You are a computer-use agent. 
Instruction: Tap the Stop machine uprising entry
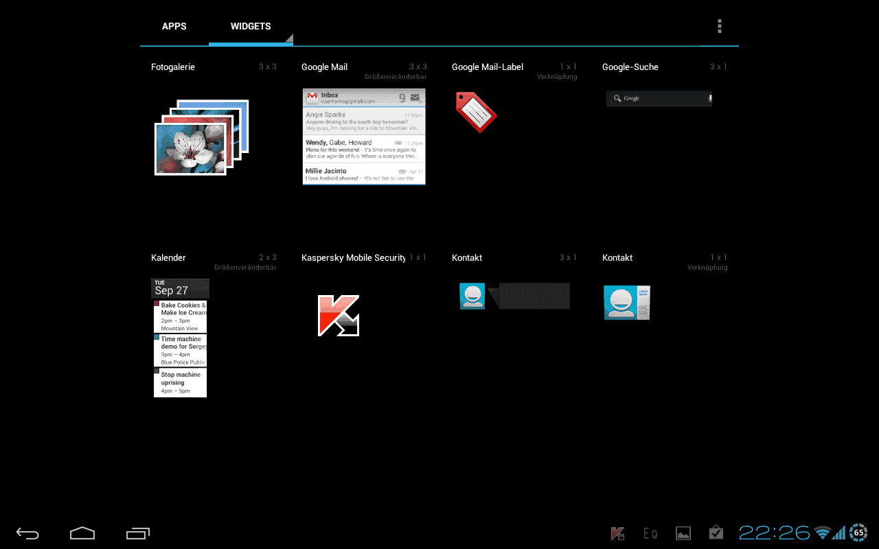click(x=181, y=382)
